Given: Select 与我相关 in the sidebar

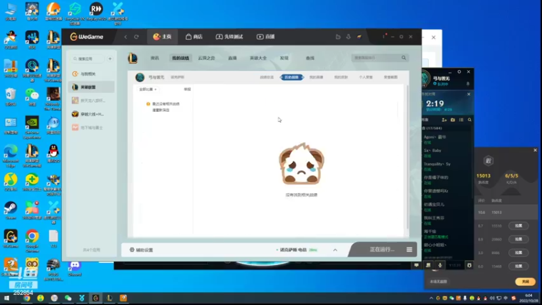Looking at the screenshot, I should (x=91, y=74).
